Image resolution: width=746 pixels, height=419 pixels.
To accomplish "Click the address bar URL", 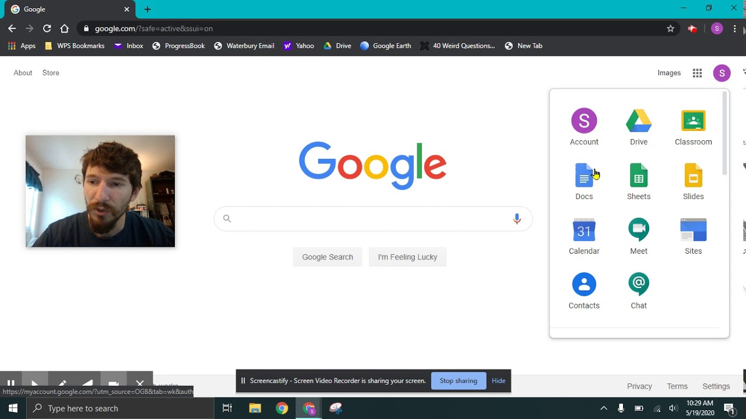I will [x=154, y=29].
